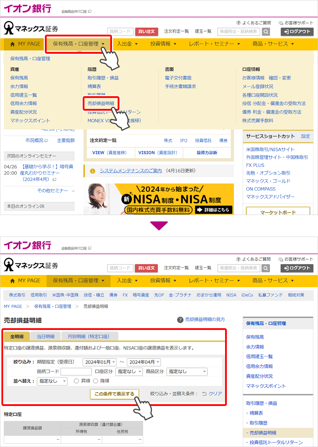Click the home icon in MY PAGE on 売却損益明細 page
Image resolution: width=318 pixels, height=447 pixels.
[x=13, y=281]
